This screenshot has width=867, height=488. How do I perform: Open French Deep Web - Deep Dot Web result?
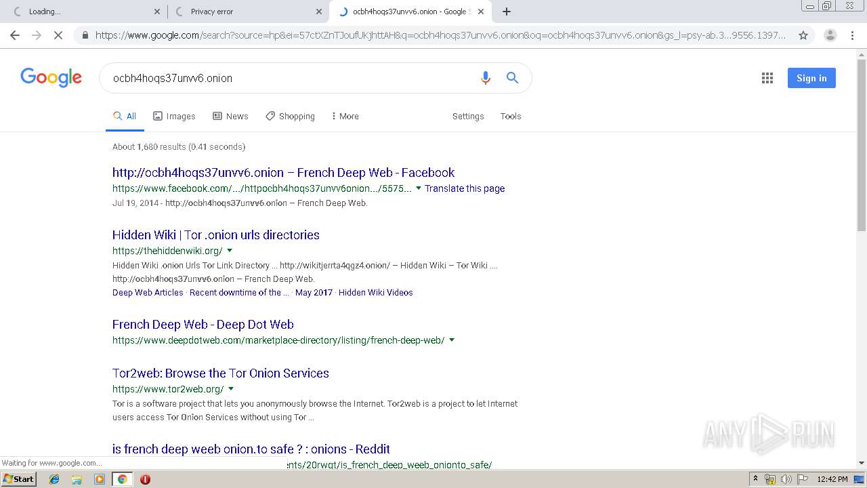click(203, 325)
